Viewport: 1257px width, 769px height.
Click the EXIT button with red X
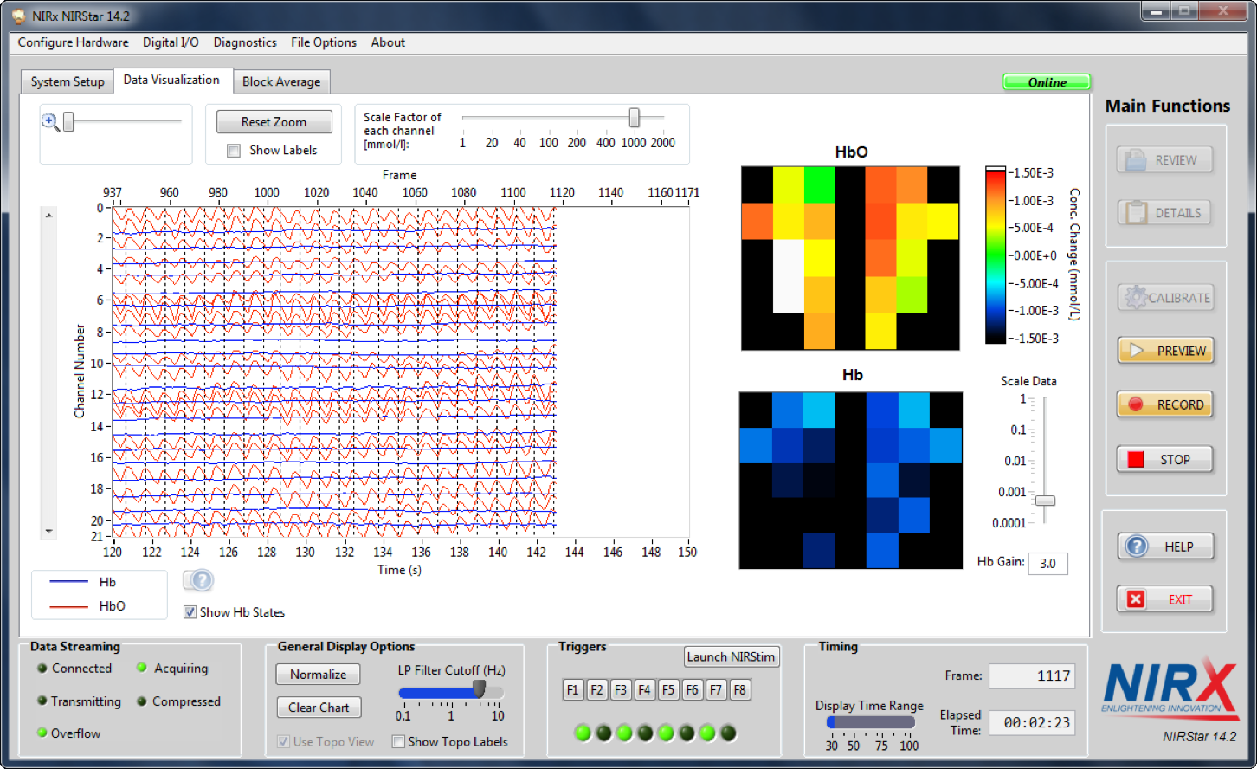(1165, 599)
